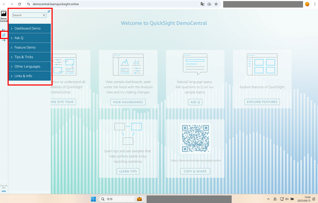Open Chrome's three-dot menu

[x=315, y=4]
